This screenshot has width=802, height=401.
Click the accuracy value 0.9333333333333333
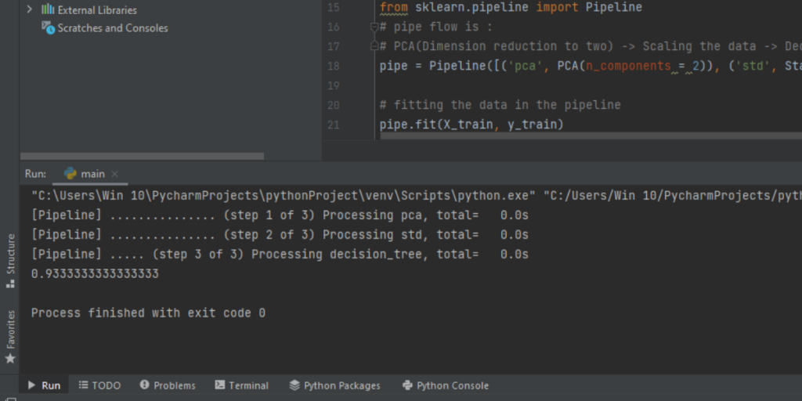tap(95, 273)
